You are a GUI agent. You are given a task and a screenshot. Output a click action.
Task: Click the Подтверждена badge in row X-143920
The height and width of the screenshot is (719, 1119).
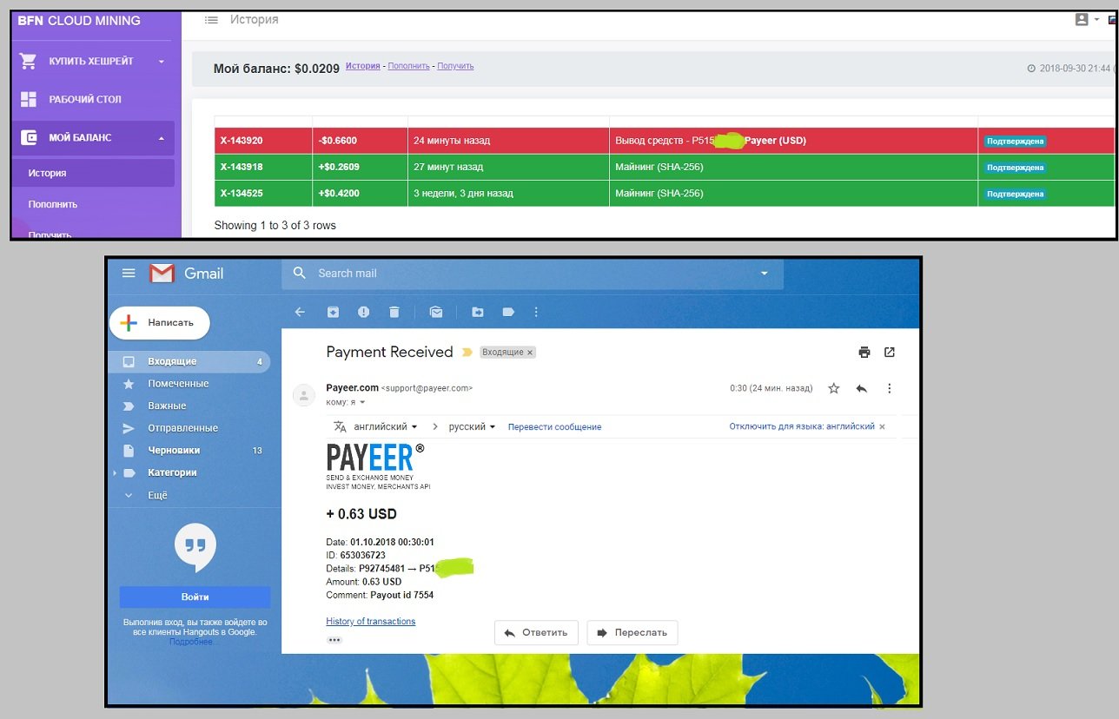pyautogui.click(x=1015, y=141)
